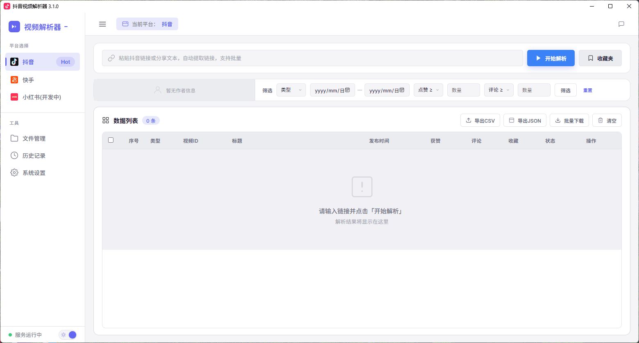Click the 当前平台: 抖音 badge

[147, 24]
